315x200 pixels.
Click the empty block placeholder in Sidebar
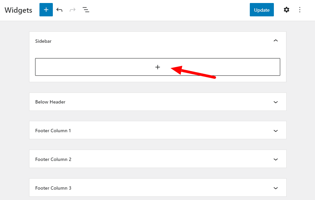coord(157,67)
